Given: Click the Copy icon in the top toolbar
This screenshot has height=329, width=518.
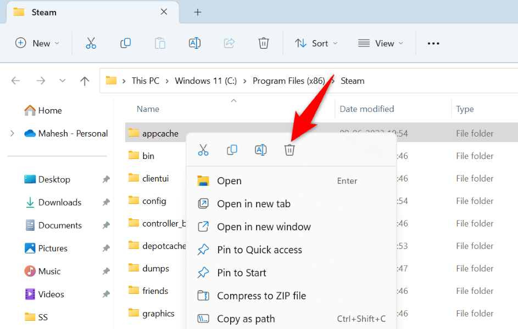Looking at the screenshot, I should pos(126,43).
